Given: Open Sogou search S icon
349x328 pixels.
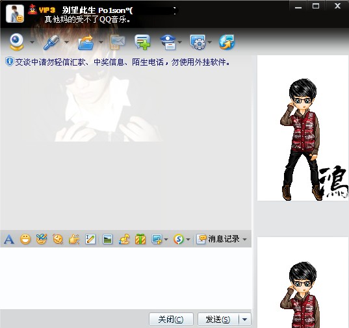Looking at the screenshot, I should coord(179,239).
